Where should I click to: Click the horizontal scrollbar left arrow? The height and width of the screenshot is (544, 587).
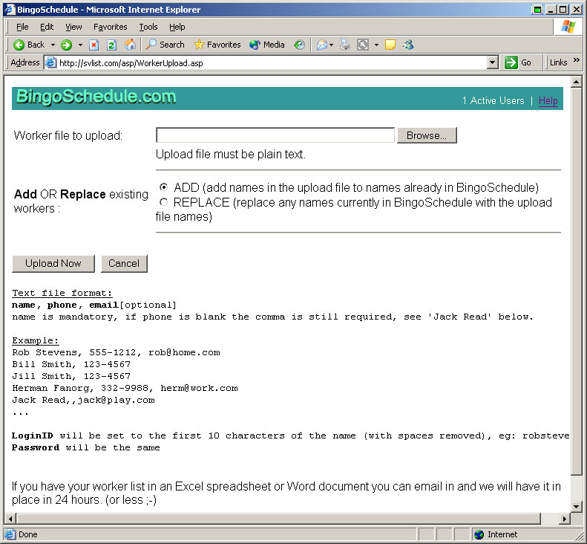pos(10,519)
